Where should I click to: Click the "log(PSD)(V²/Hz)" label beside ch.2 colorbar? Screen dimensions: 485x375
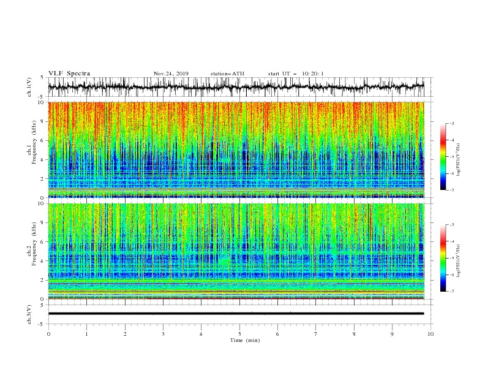(458, 261)
